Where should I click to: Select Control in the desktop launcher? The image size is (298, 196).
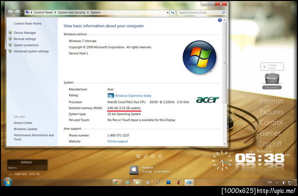(271, 122)
